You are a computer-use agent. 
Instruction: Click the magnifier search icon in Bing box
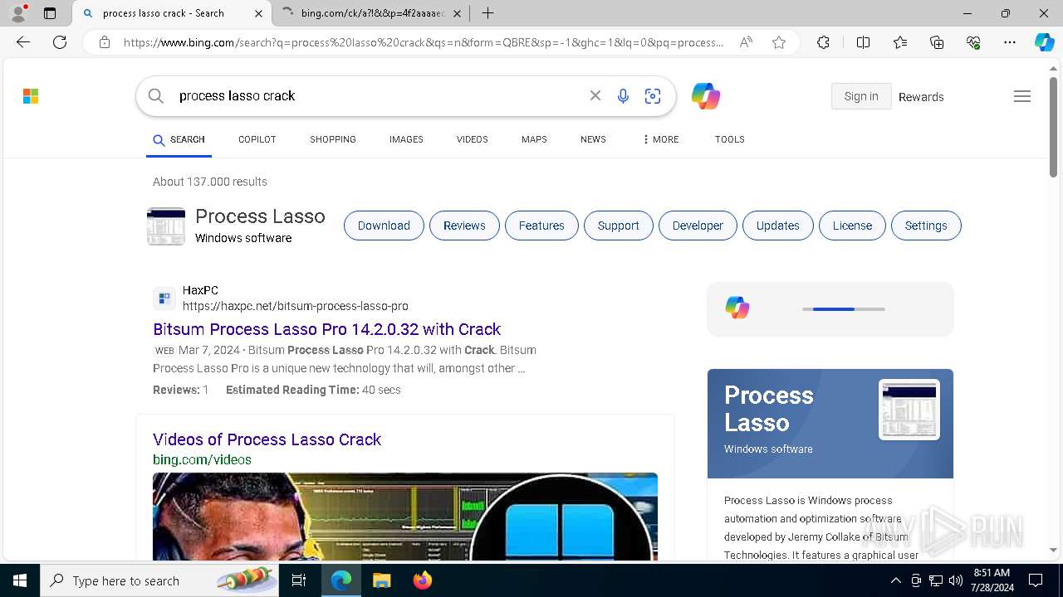click(155, 96)
